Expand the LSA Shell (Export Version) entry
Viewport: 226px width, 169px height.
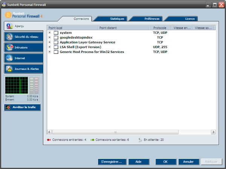50,47
